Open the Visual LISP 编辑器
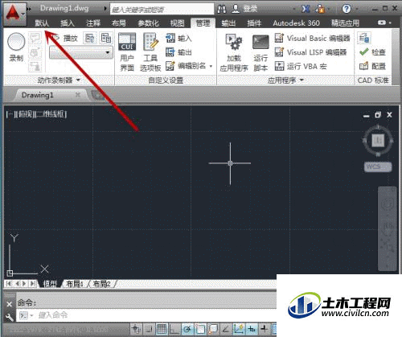This screenshot has width=402, height=337. click(x=310, y=52)
